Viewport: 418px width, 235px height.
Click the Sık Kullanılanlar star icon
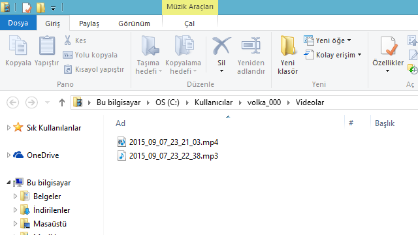(18, 127)
